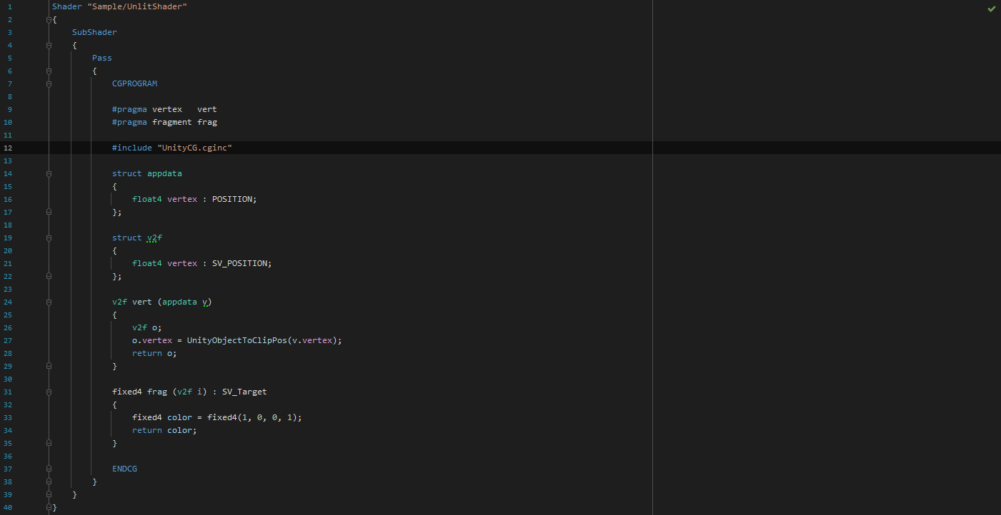The width and height of the screenshot is (1001, 515).
Task: Click the "return color;" statement
Action: coord(164,430)
